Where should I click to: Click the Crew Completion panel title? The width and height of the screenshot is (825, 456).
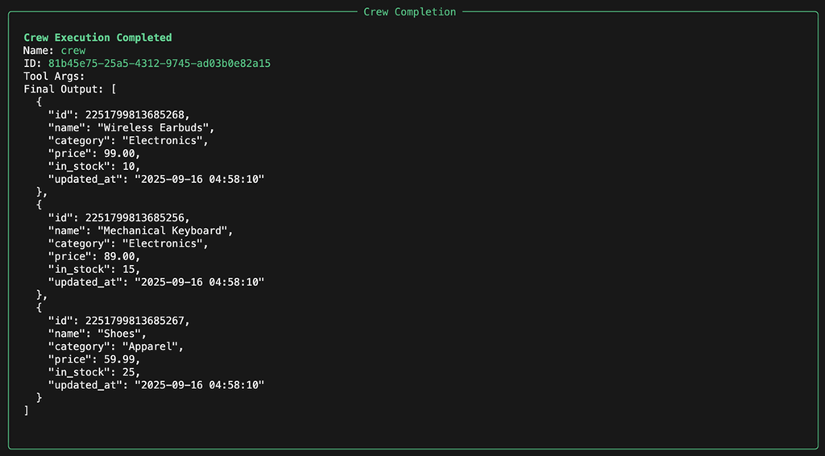409,12
